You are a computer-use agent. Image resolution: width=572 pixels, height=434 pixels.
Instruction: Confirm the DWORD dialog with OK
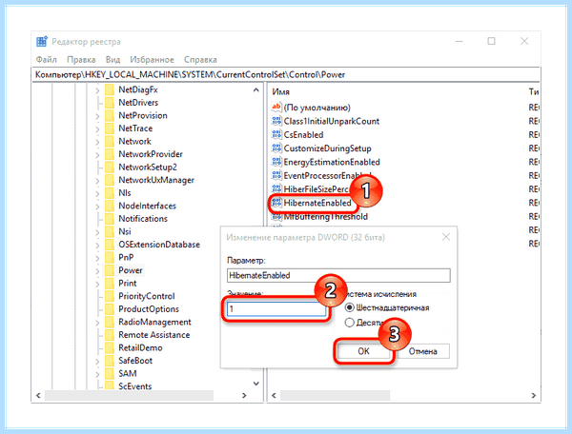pyautogui.click(x=363, y=351)
